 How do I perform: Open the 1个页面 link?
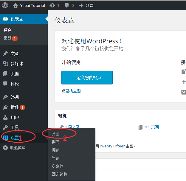coord(152,127)
